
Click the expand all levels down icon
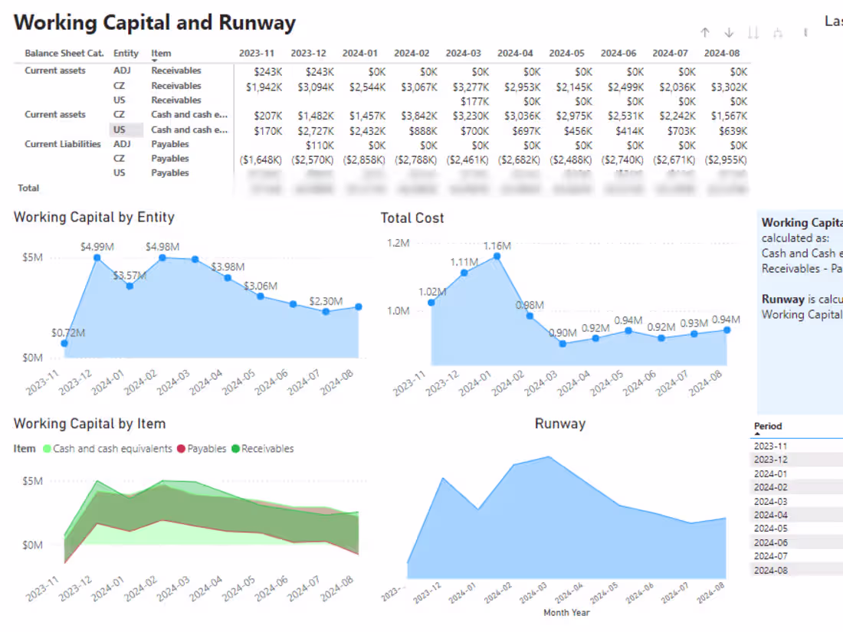(x=753, y=32)
